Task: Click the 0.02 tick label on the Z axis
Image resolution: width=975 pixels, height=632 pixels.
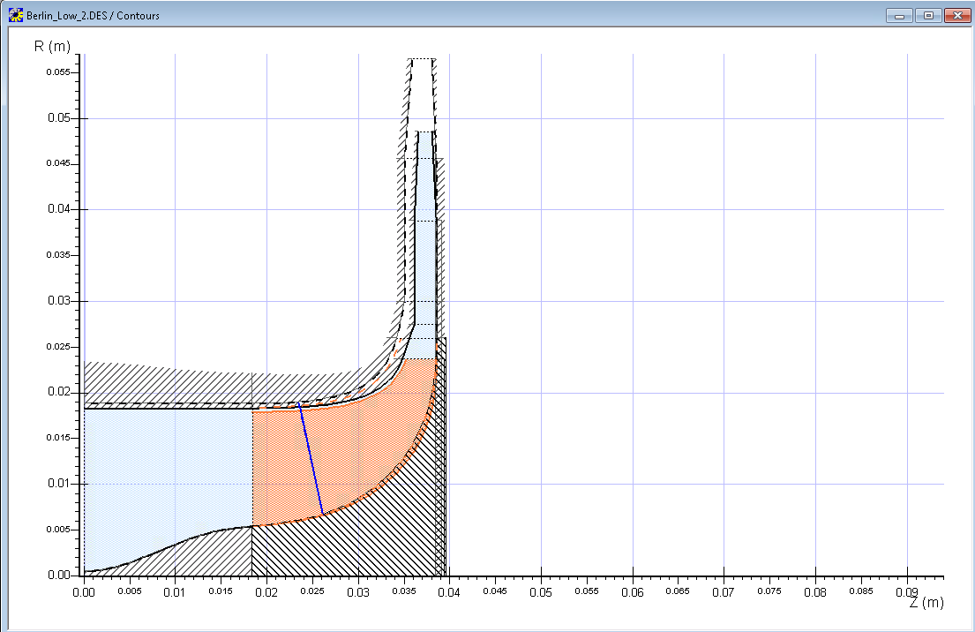Action: click(x=266, y=591)
